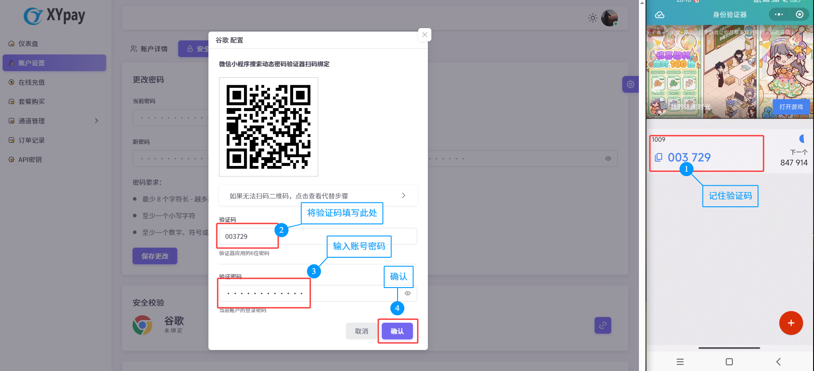The width and height of the screenshot is (814, 371).
Task: Copy the 003 729 code icon
Action: [658, 157]
